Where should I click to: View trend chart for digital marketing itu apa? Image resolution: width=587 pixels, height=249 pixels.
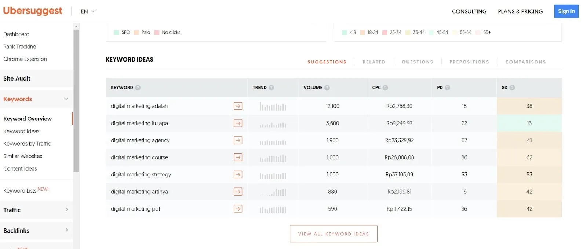coord(273,124)
